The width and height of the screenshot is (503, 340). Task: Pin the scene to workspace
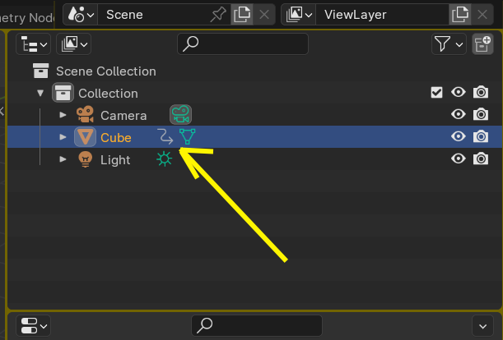tap(218, 14)
